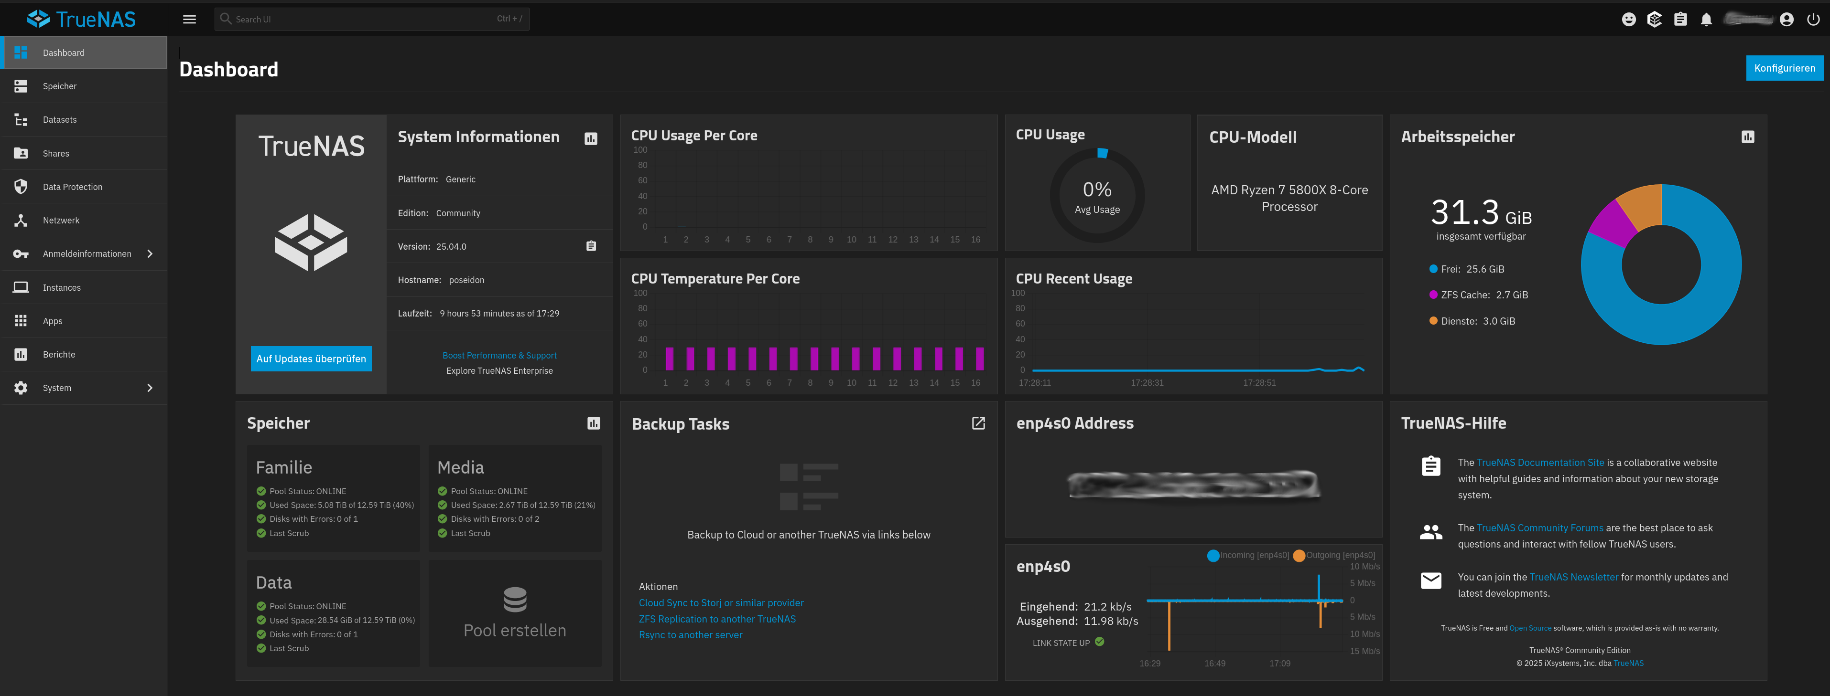This screenshot has width=1830, height=696.
Task: Expand the System menu chevron
Action: 150,387
